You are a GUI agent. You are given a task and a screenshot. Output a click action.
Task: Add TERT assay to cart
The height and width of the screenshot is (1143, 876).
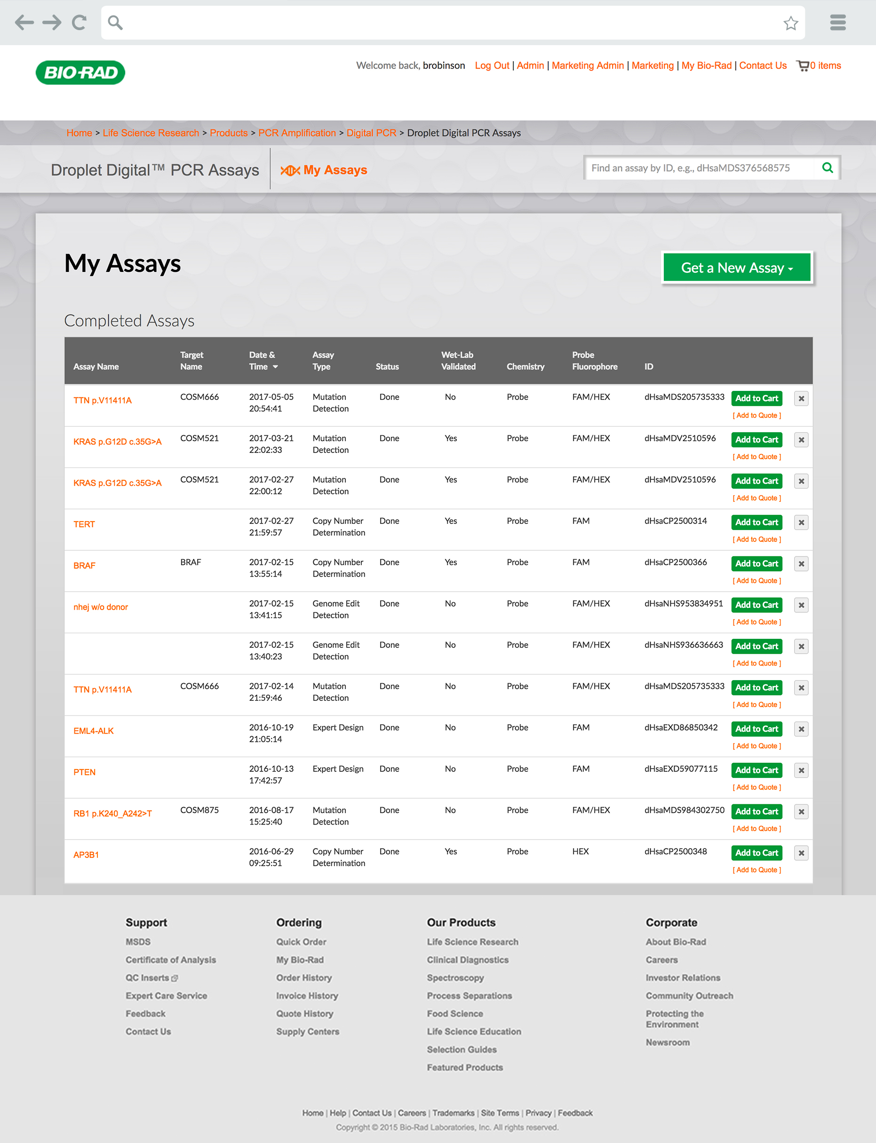(757, 522)
